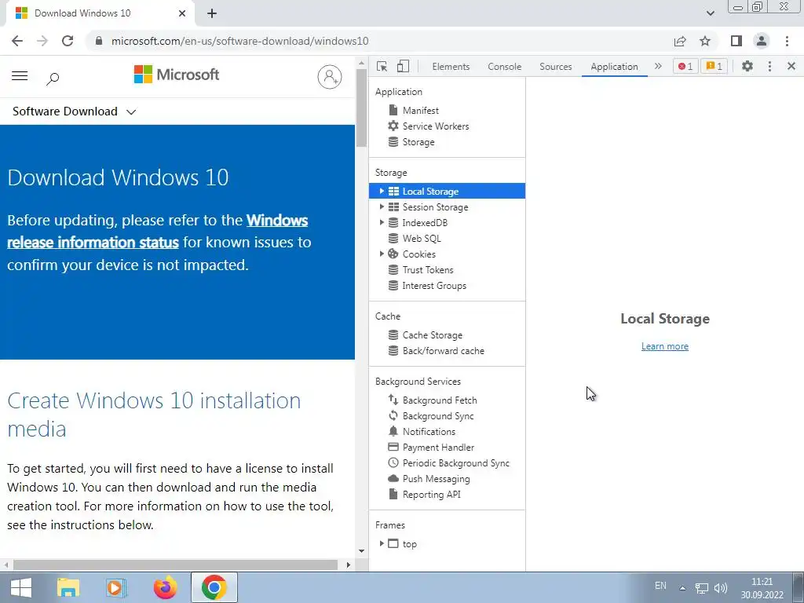Click the page horizontal scrollbar thumb
This screenshot has width=804, height=603.
(x=175, y=565)
